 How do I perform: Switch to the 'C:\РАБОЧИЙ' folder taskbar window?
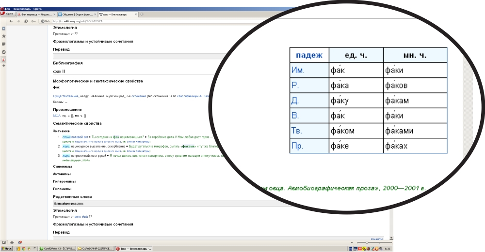(96, 249)
